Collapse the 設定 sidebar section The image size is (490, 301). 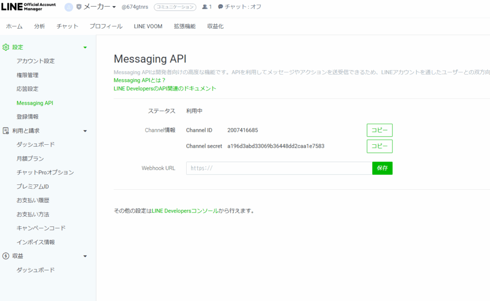(x=85, y=47)
